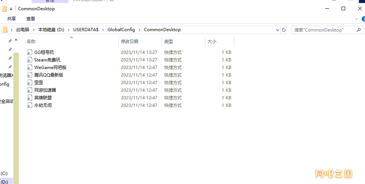The width and height of the screenshot is (365, 184).
Task: Click the modified date of GG租号玩
Action: click(139, 52)
